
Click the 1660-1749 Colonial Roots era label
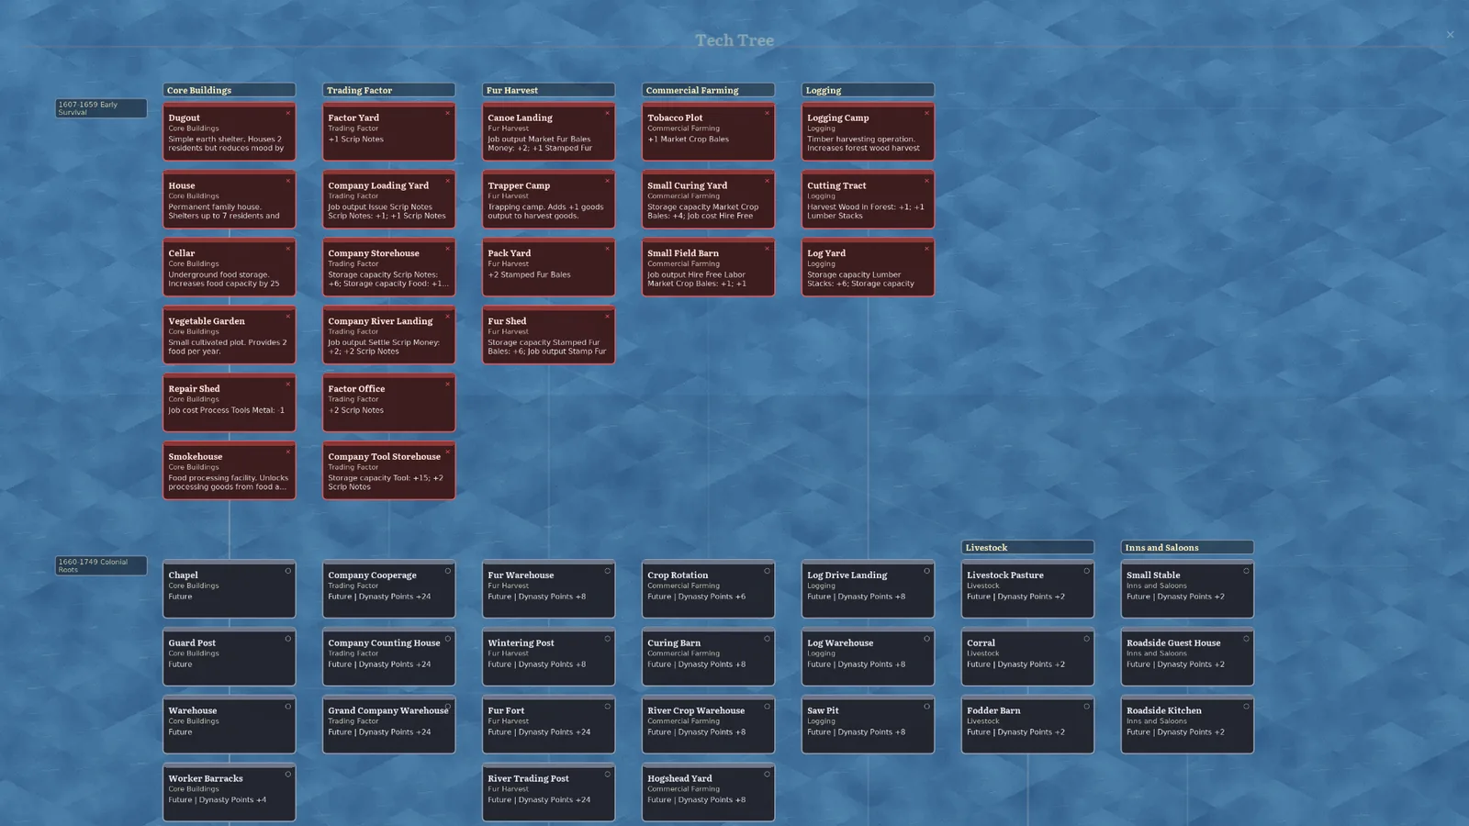[x=101, y=565]
